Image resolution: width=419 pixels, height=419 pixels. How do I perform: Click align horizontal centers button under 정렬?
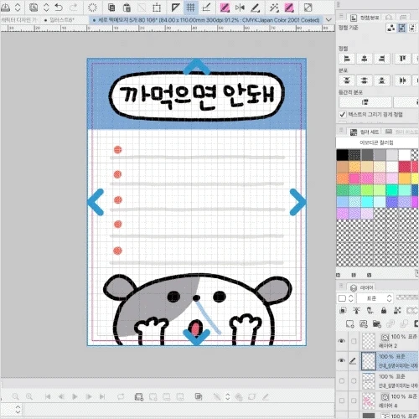(365, 59)
